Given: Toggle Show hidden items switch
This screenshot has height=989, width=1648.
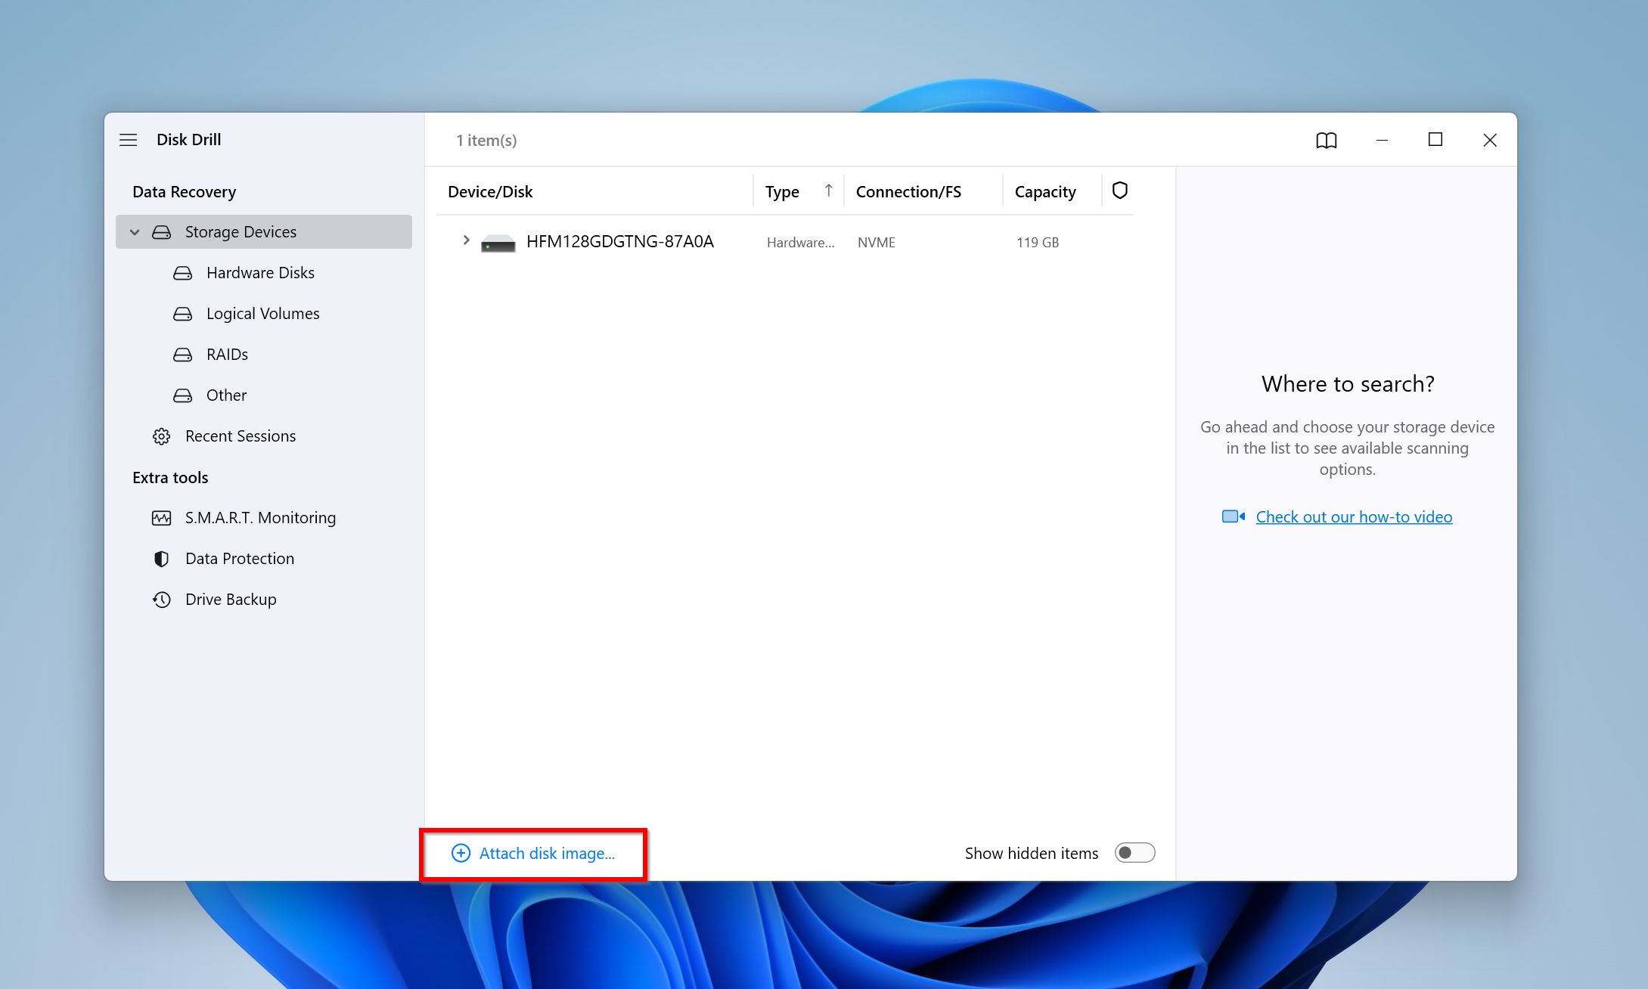Looking at the screenshot, I should (1134, 853).
